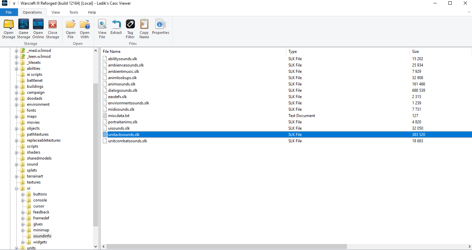Expand the sound folder node
472x250 pixels.
point(16,164)
